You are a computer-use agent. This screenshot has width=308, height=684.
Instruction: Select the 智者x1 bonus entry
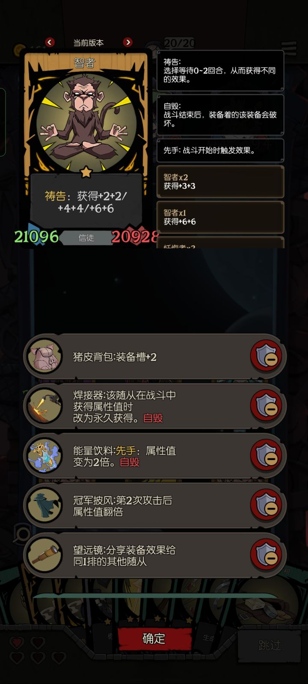pyautogui.click(x=220, y=217)
